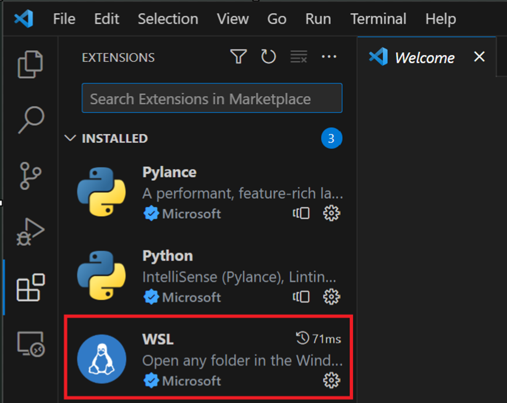This screenshot has width=507, height=403.
Task: Click WSL activation time 71ms indicator
Action: click(x=318, y=338)
